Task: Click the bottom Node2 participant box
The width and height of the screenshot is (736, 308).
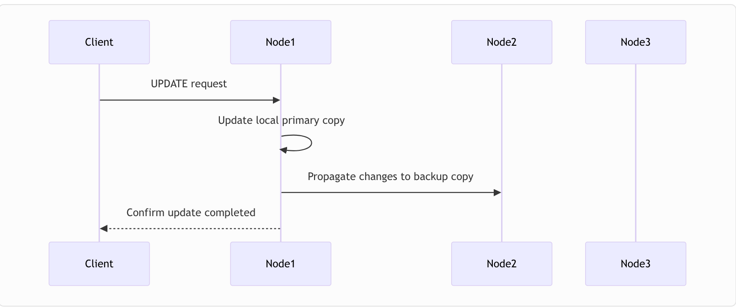Action: point(501,264)
